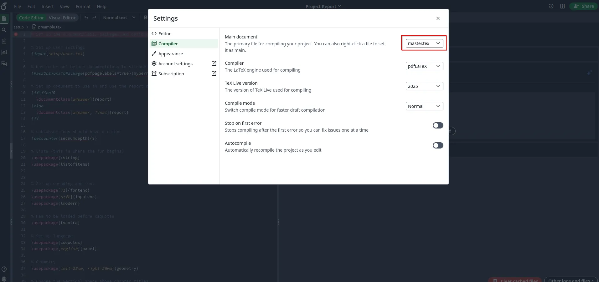Open the TeX Live version dropdown
Image resolution: width=599 pixels, height=282 pixels.
point(424,86)
